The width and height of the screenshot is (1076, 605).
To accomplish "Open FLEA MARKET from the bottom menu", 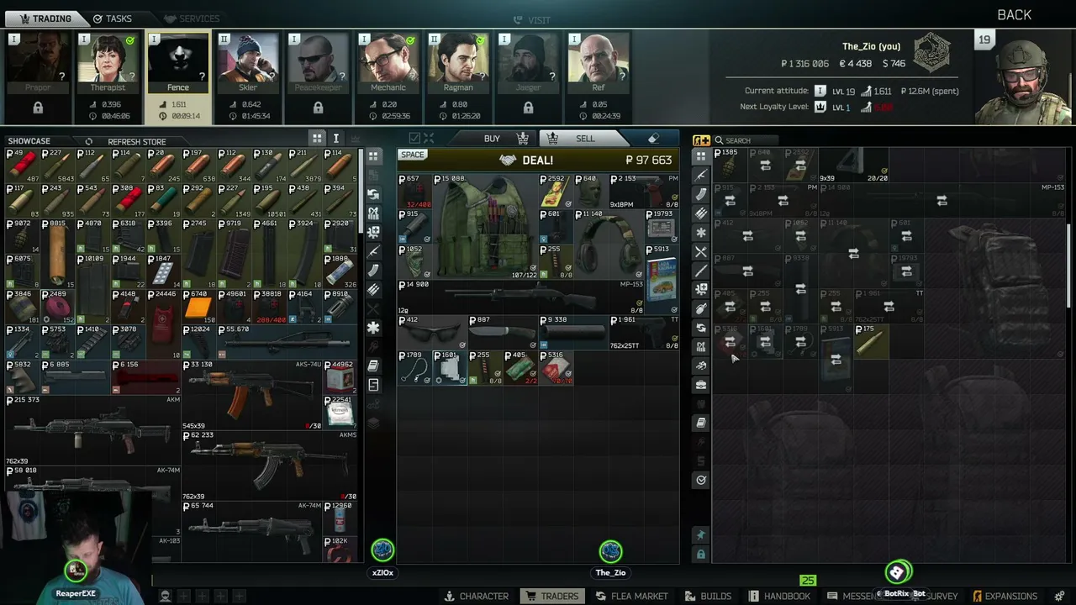I will [x=632, y=596].
